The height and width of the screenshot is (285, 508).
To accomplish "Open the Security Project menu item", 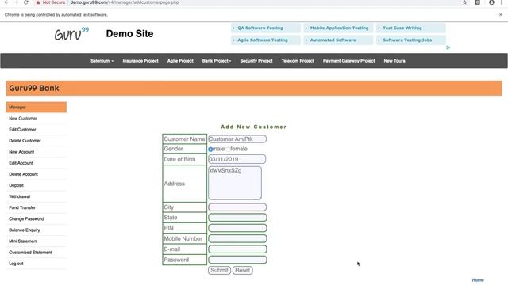I will pyautogui.click(x=256, y=61).
